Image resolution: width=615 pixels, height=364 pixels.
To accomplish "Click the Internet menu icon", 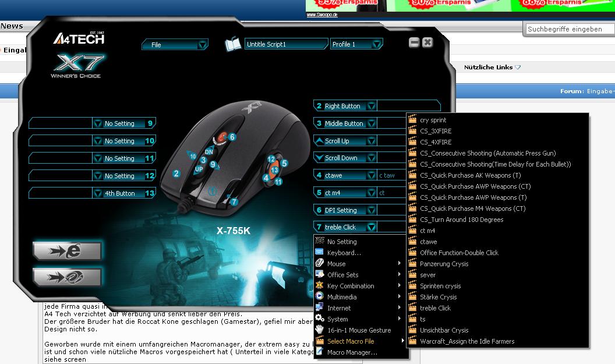I will [x=320, y=308].
